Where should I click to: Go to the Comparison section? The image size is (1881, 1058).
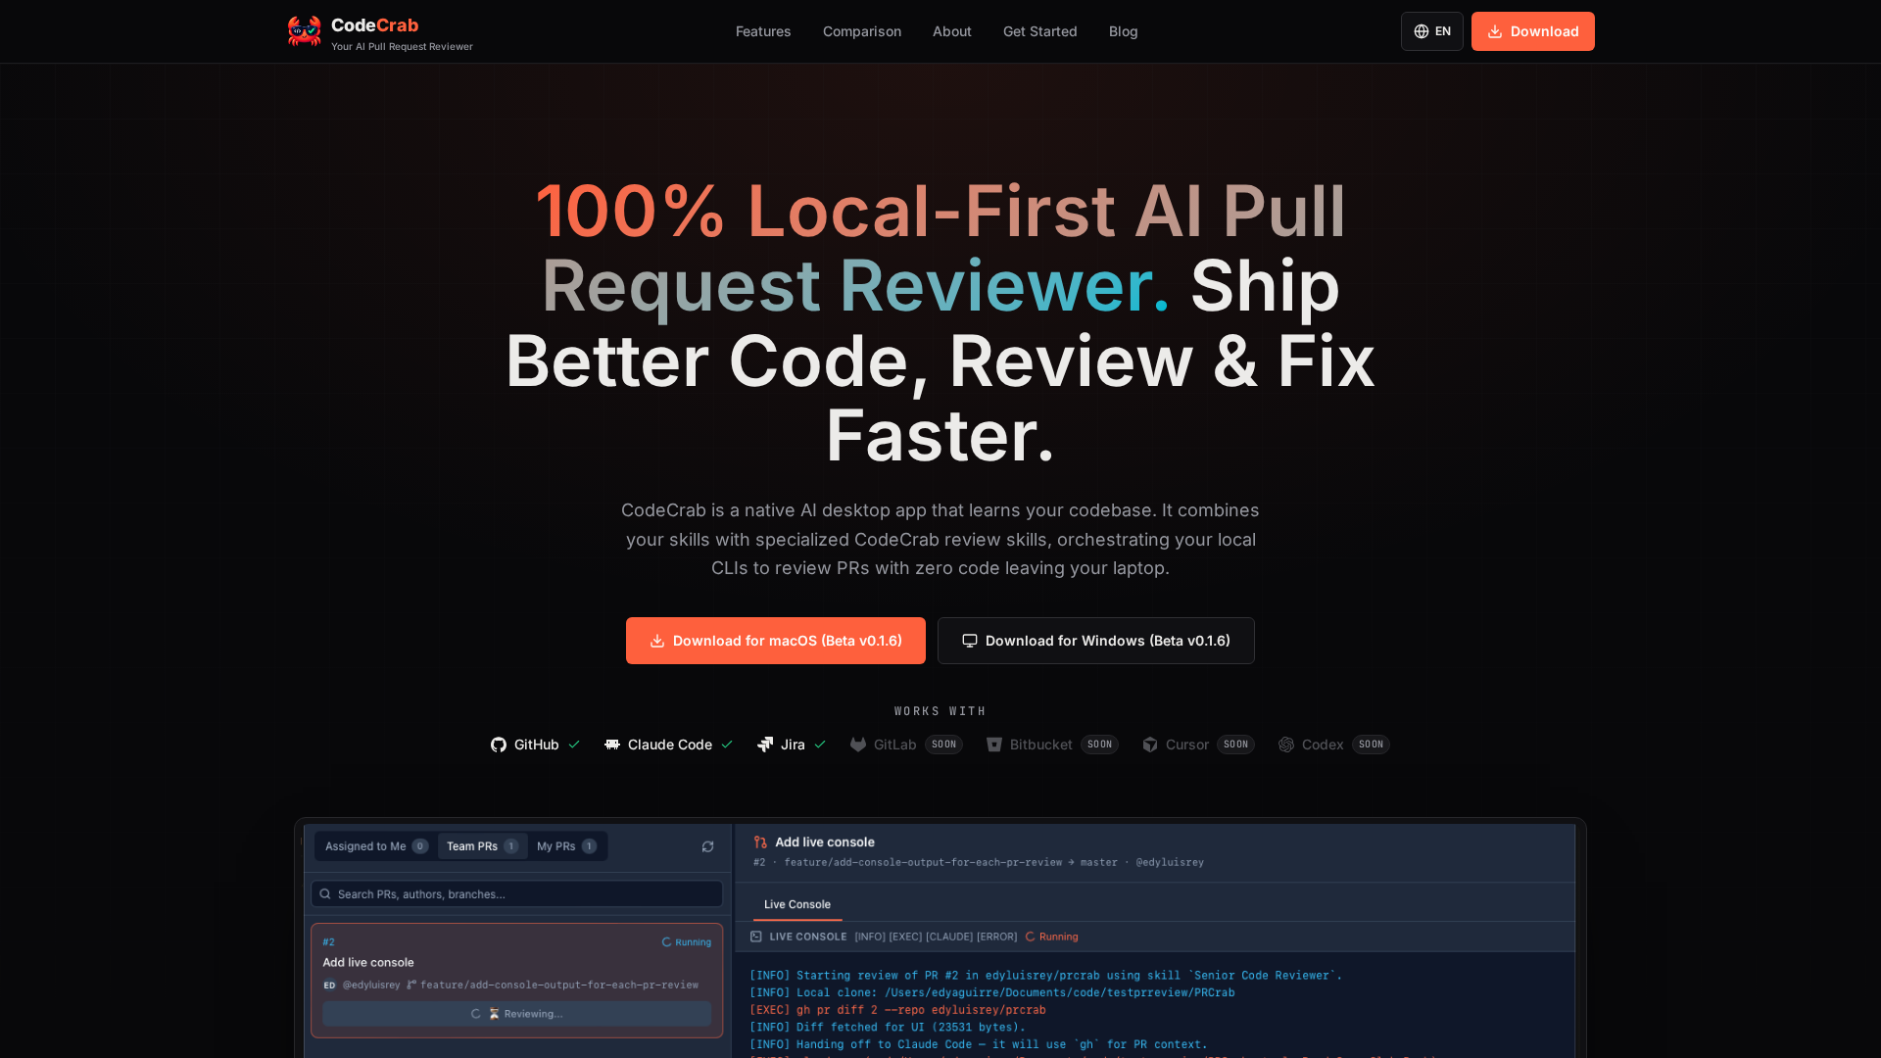tap(862, 31)
